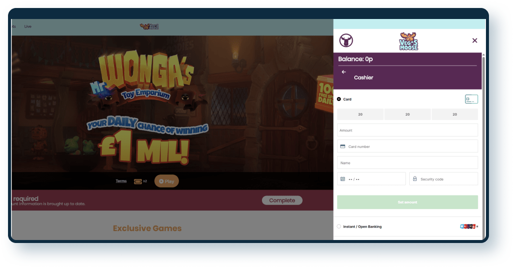
Task: Focus the Amount input field
Action: point(407,130)
